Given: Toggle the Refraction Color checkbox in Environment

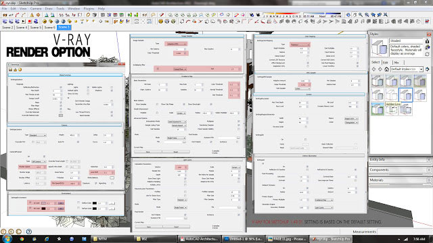Looking at the screenshot, I should (x=78, y=209).
